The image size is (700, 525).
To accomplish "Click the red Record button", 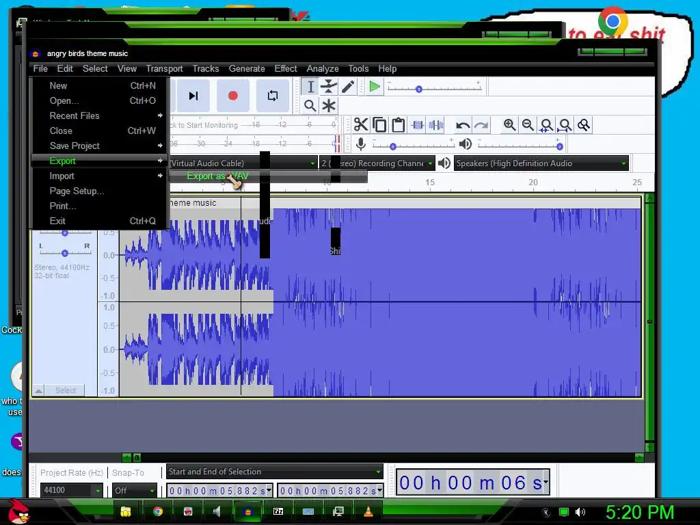I will click(x=232, y=96).
